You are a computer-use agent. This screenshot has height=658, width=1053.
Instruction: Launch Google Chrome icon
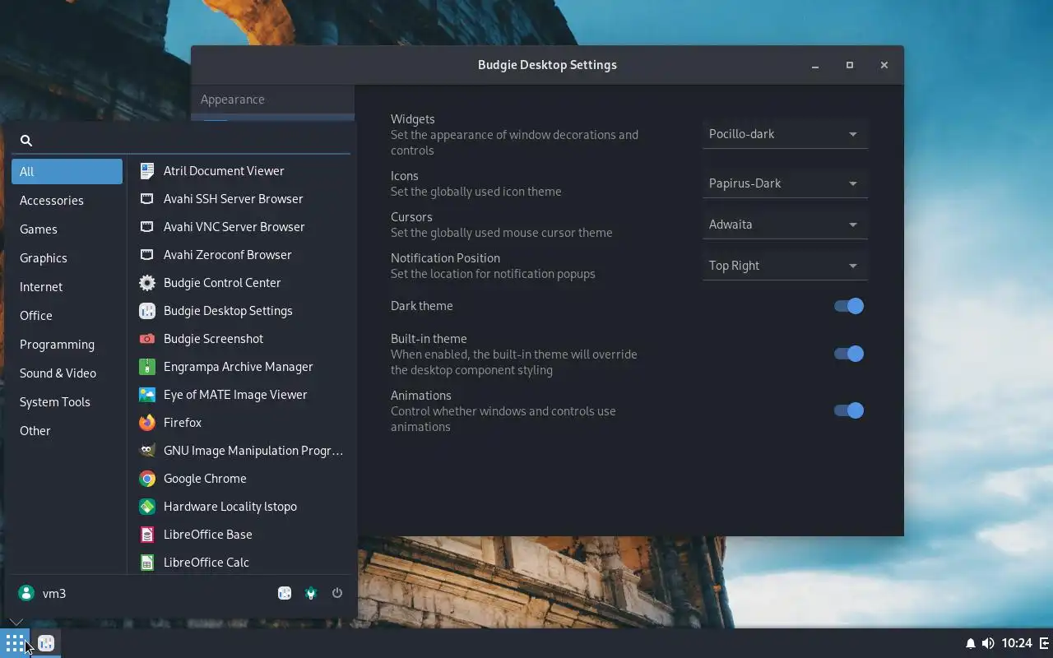147,478
